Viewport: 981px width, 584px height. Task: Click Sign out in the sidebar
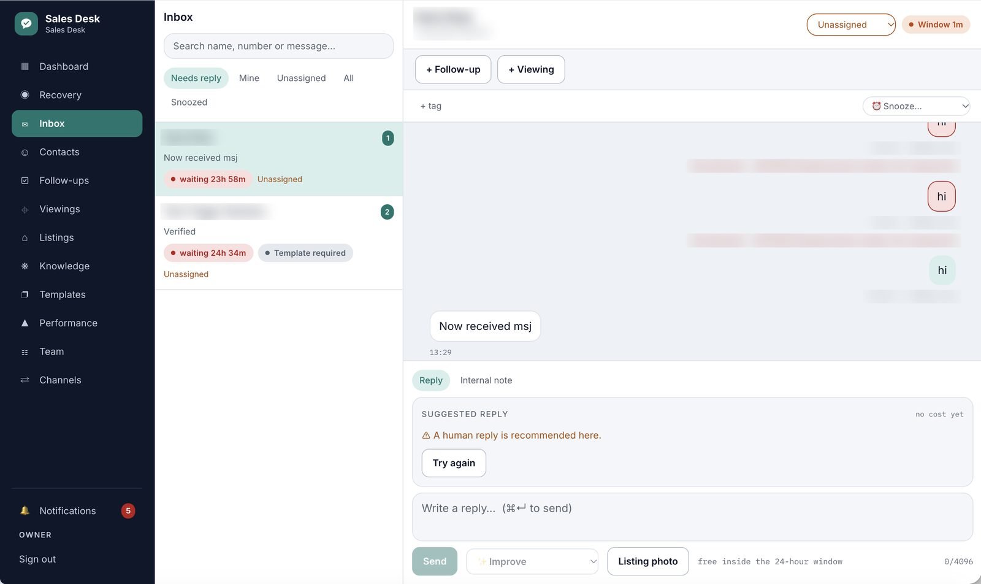pyautogui.click(x=37, y=559)
